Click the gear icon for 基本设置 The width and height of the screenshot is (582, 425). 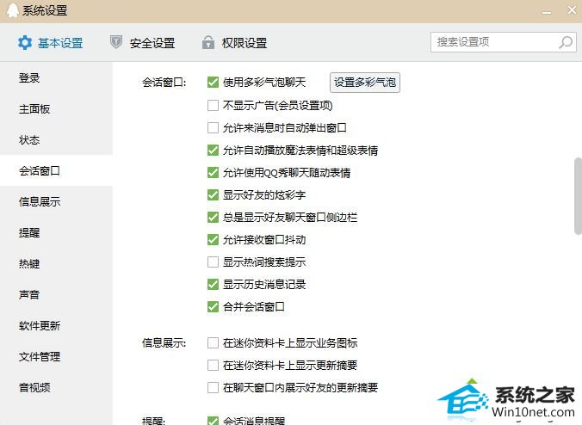[25, 43]
